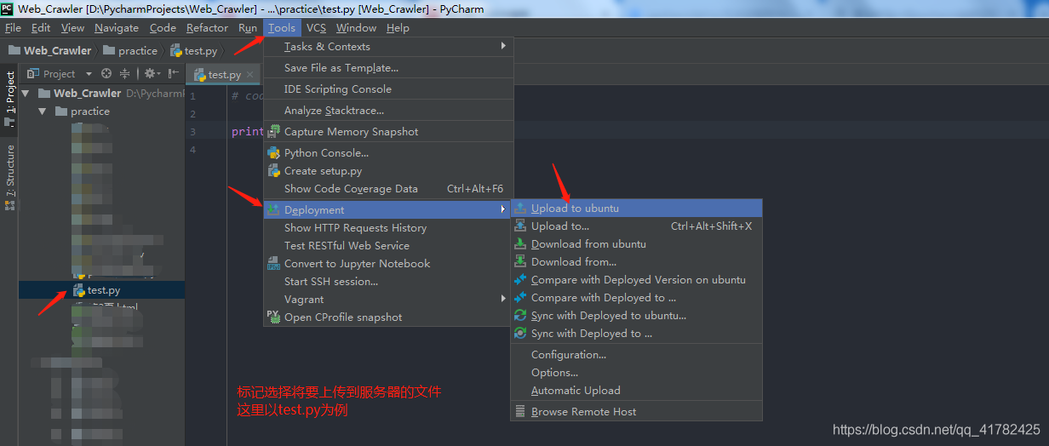
Task: Choose Save File as Template
Action: point(389,68)
